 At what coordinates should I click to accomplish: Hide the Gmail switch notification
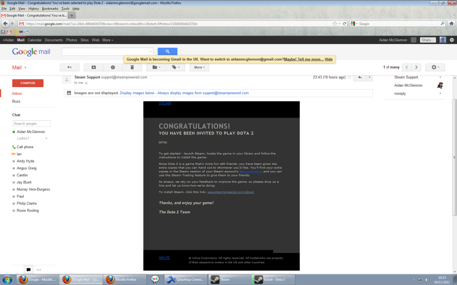coord(328,59)
